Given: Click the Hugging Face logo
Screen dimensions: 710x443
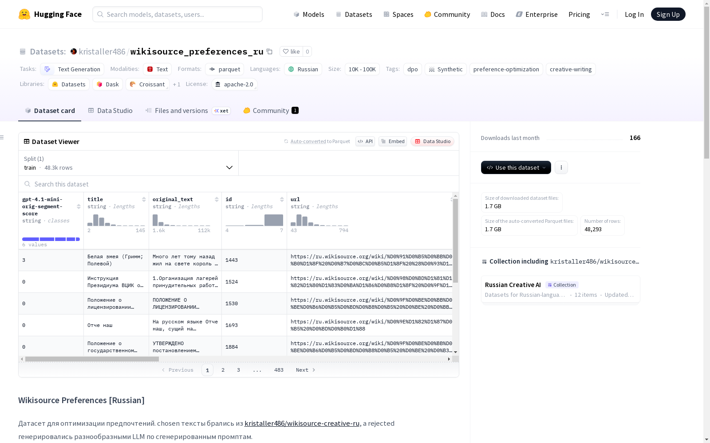Looking at the screenshot, I should click(50, 14).
